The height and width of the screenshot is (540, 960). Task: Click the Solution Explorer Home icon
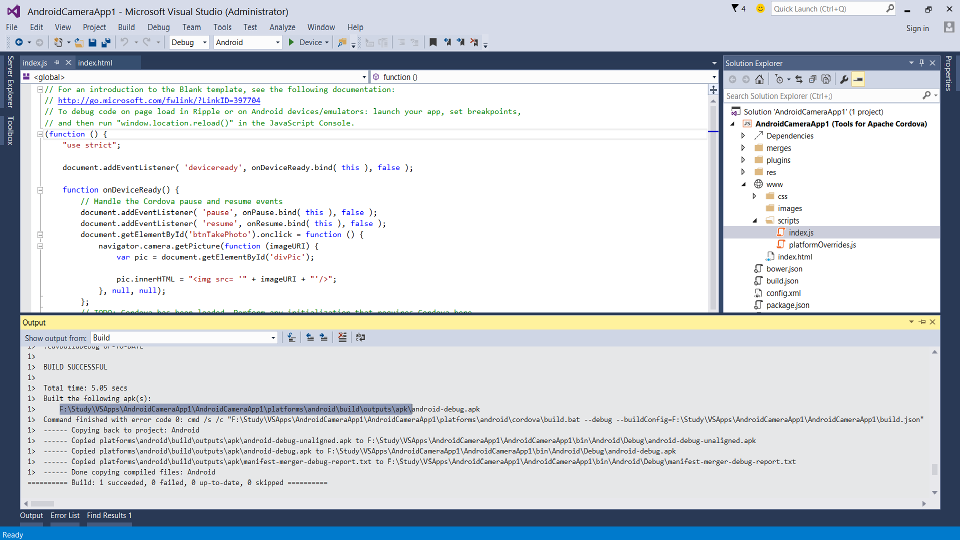point(759,79)
